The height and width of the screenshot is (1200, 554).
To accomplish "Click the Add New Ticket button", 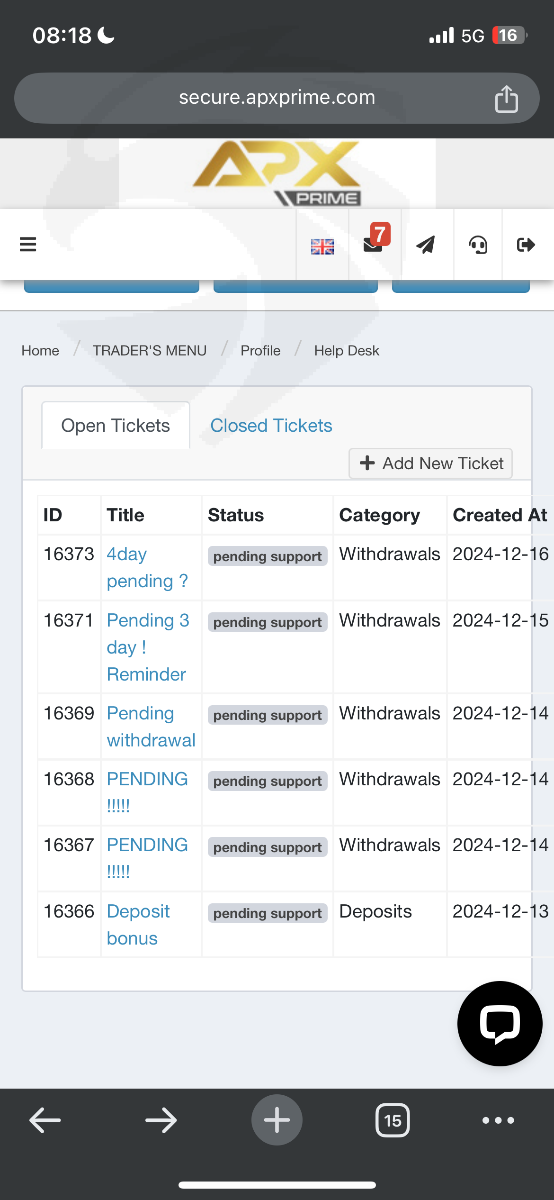I will tap(431, 463).
